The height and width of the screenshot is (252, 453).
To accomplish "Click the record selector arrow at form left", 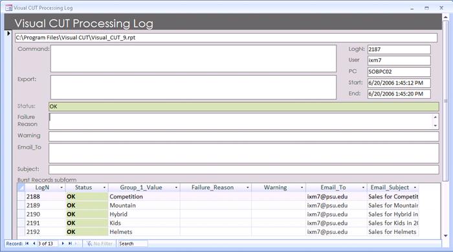I will point(8,34).
